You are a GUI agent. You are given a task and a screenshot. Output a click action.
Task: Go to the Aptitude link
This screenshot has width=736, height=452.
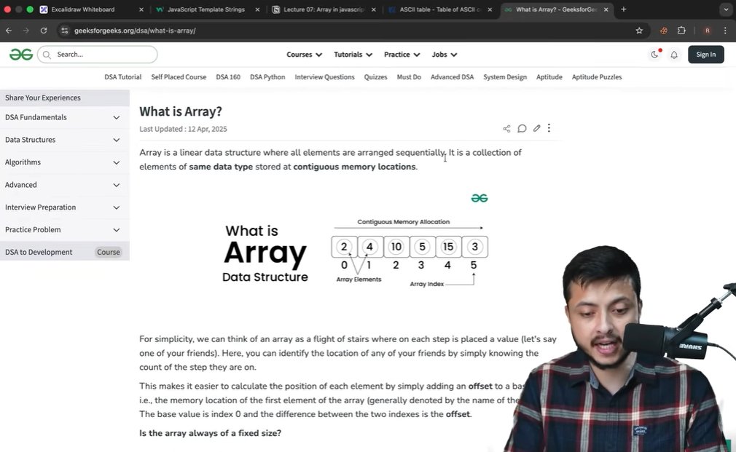point(549,77)
